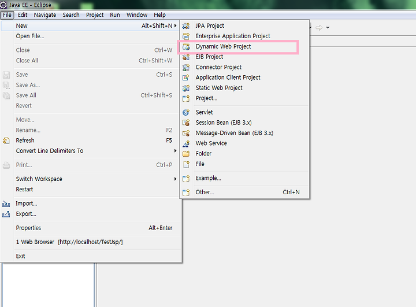
Task: Click the icon beside Example...
Action: tap(186, 178)
